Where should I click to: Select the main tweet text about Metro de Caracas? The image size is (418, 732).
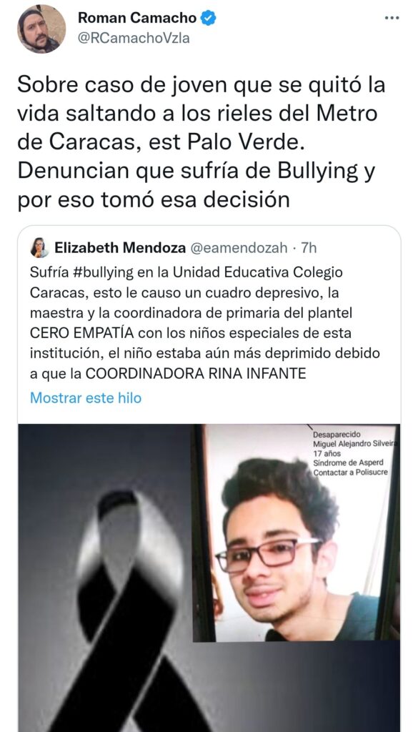(201, 143)
